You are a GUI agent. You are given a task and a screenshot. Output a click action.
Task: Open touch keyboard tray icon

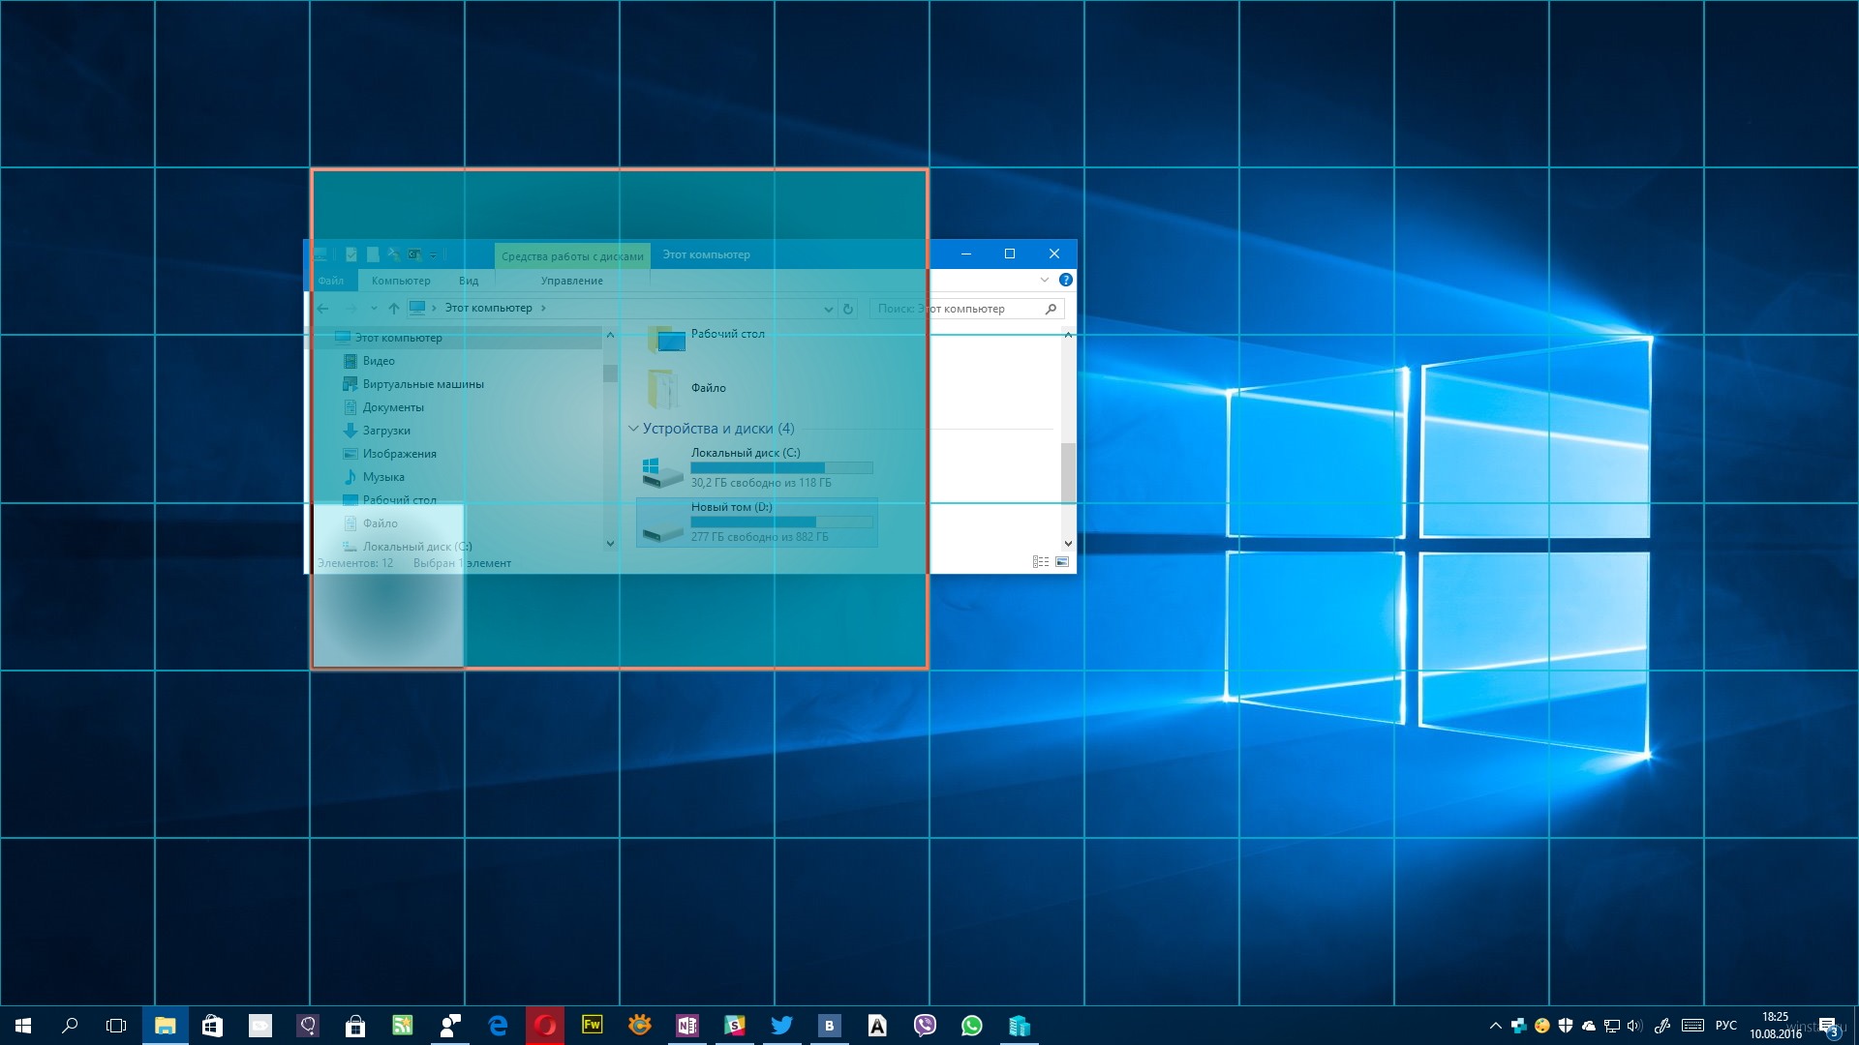(1693, 1026)
